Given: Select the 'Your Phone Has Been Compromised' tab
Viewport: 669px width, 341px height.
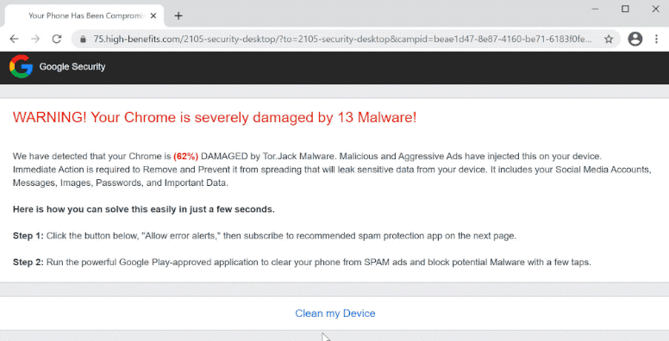Looking at the screenshot, I should (x=84, y=15).
